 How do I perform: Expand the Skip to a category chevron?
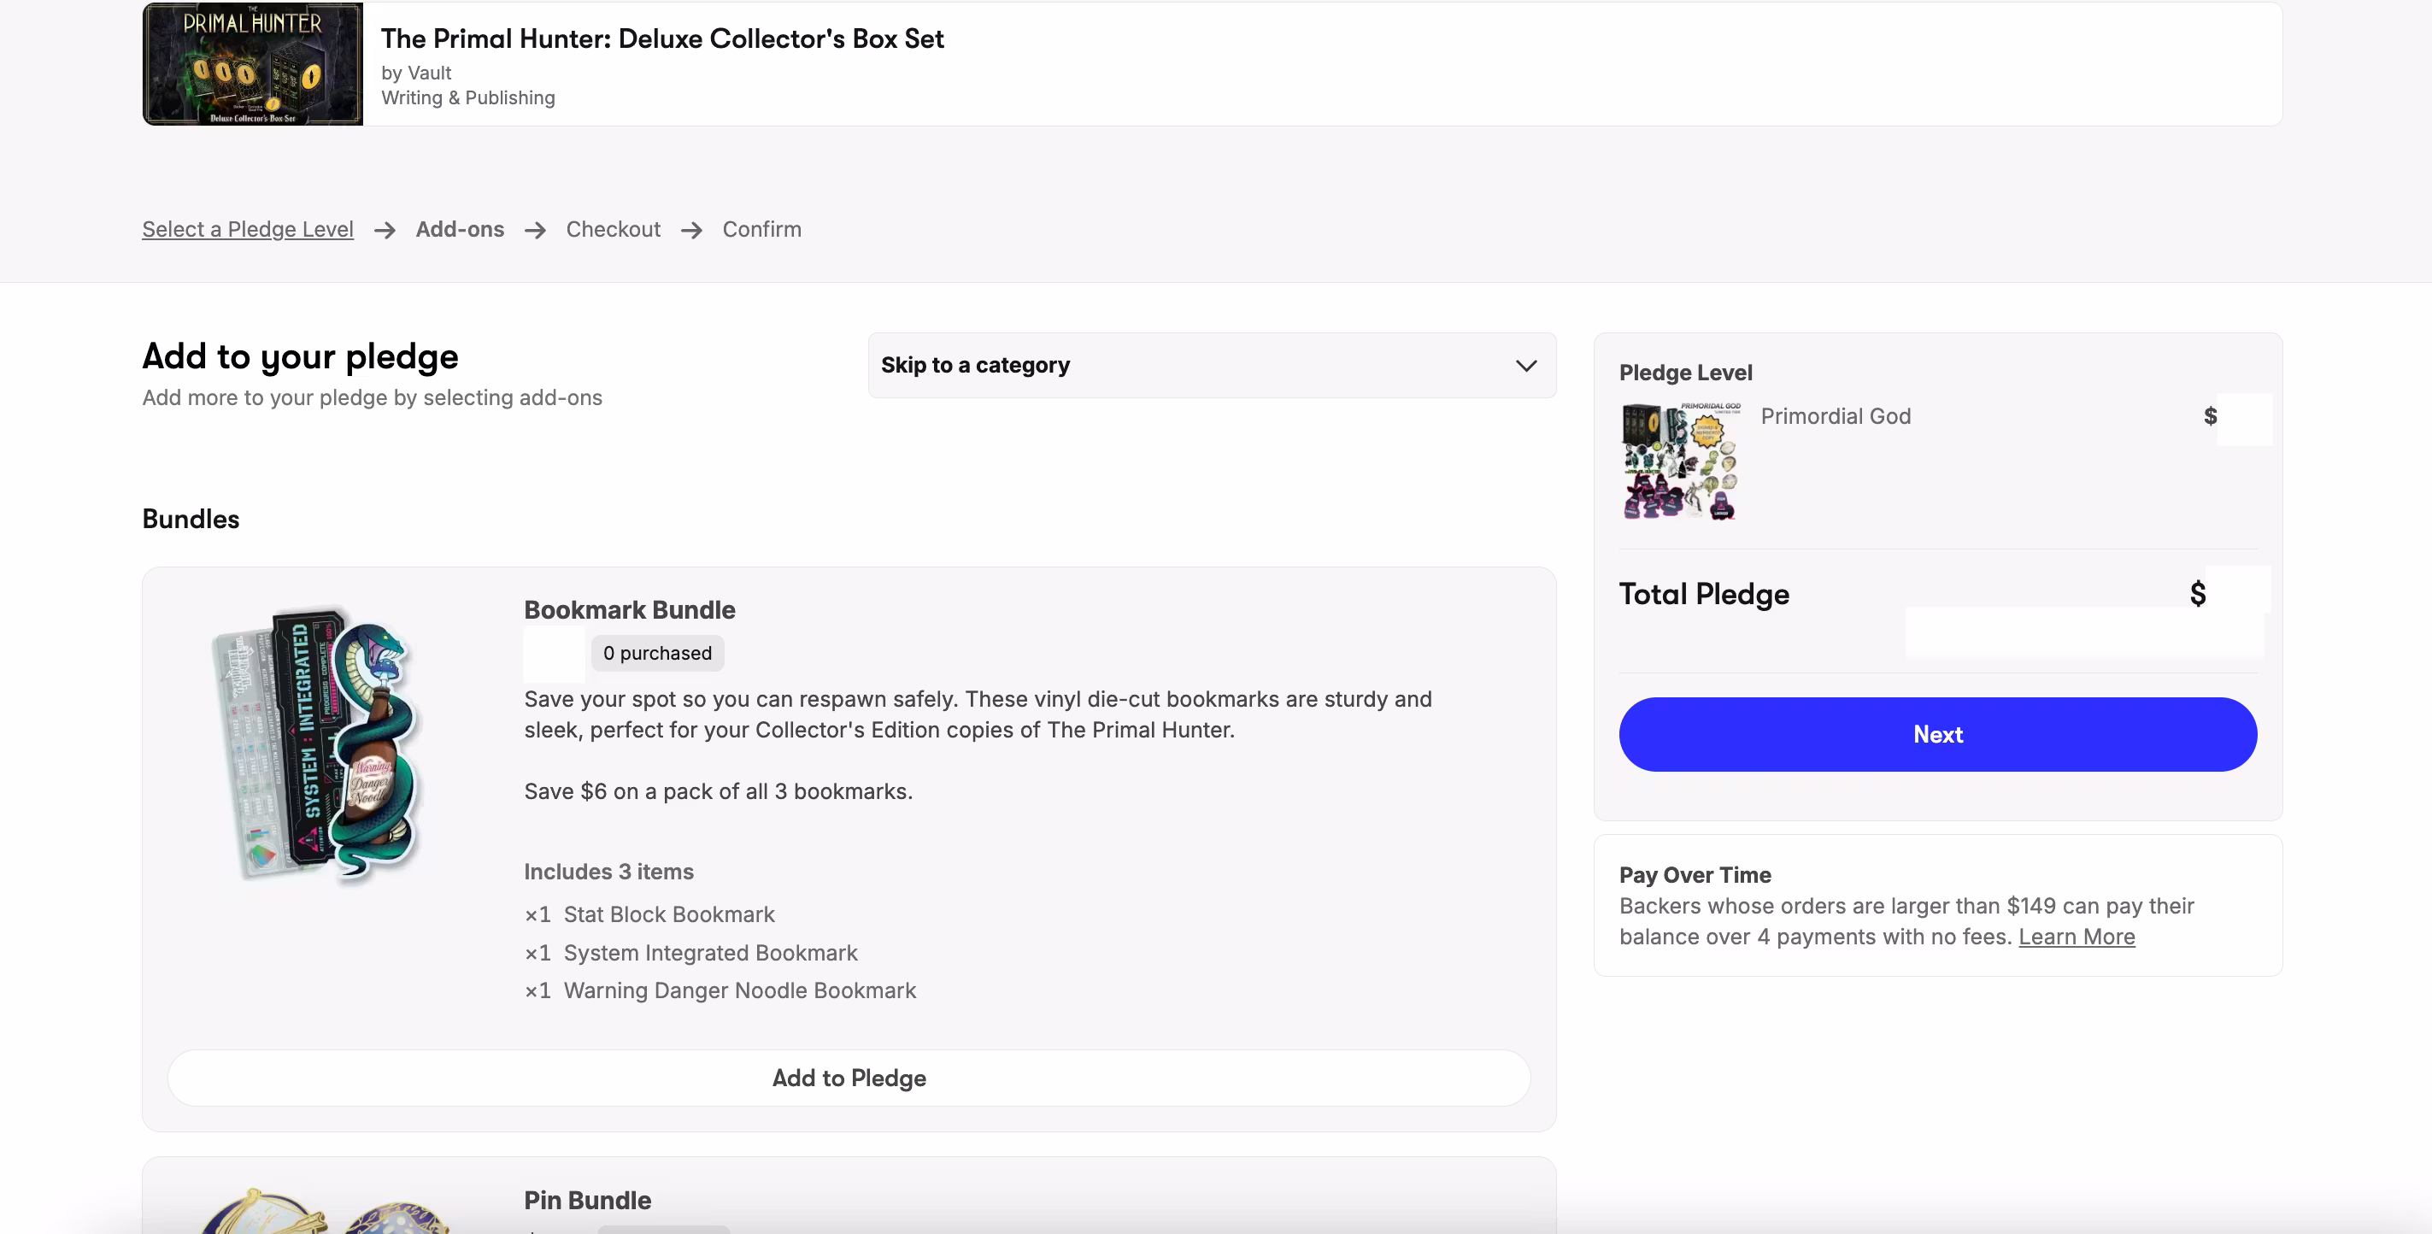pos(1525,366)
